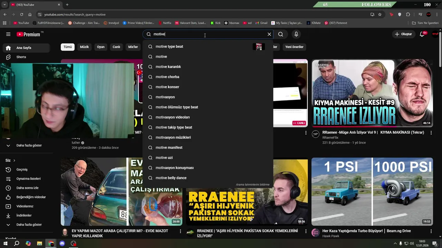
Task: Choose suggestion motivasyon müzikleri
Action: (207, 137)
